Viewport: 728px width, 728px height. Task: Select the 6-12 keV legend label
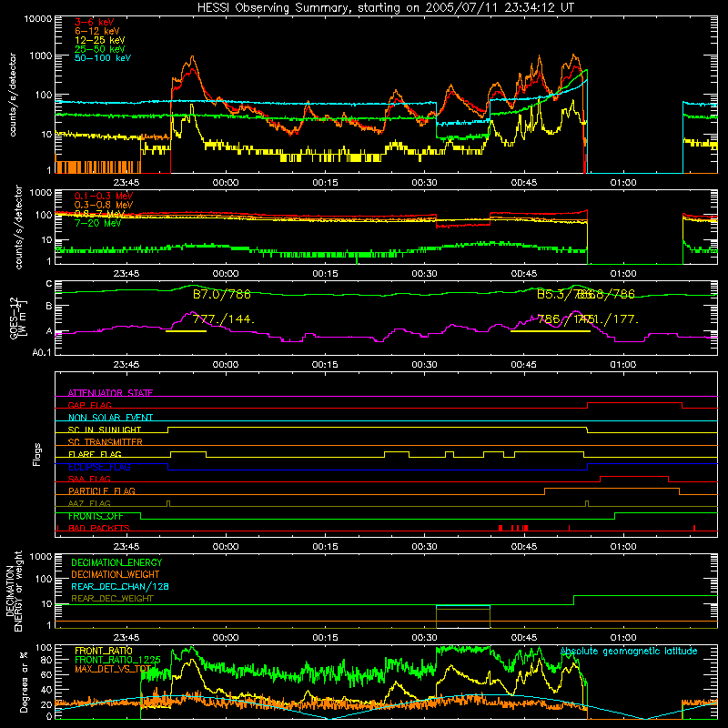tap(97, 31)
